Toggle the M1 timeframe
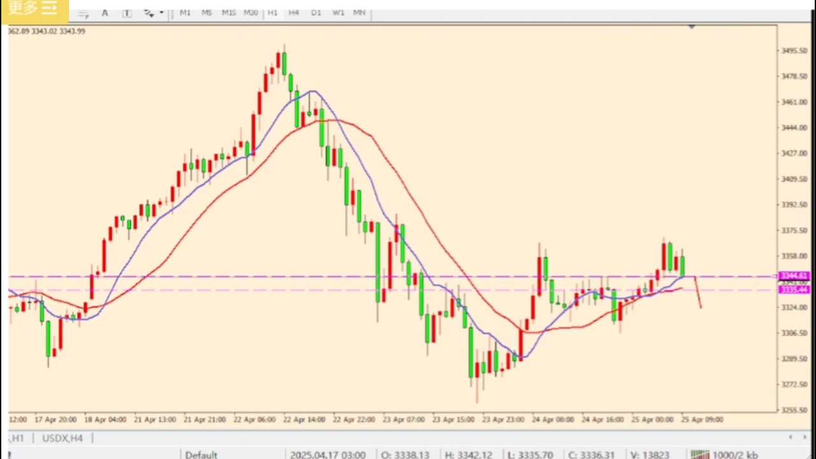This screenshot has height=459, width=816. (x=185, y=13)
